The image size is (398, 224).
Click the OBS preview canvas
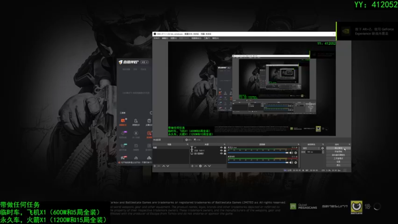[252, 89]
